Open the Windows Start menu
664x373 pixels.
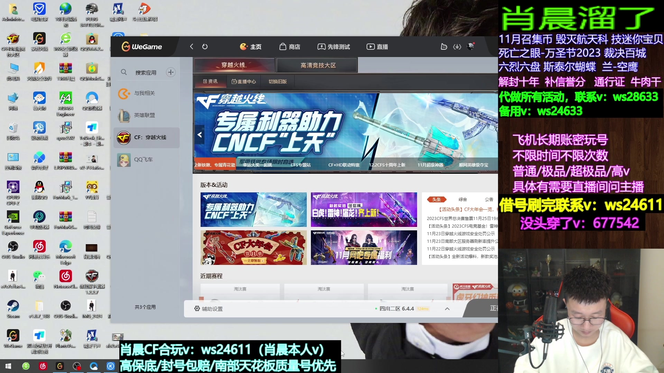[x=8, y=366]
